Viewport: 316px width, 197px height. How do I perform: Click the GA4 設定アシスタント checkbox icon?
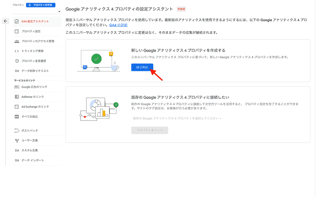coord(17,21)
